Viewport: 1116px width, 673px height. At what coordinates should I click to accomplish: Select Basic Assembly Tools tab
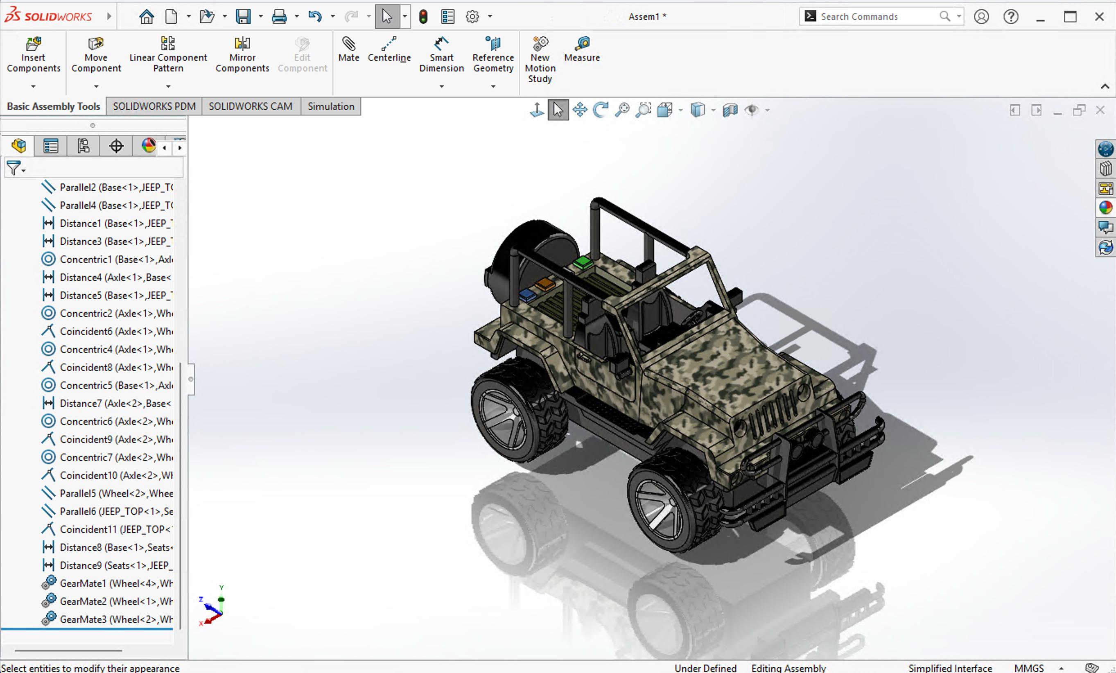click(x=54, y=106)
